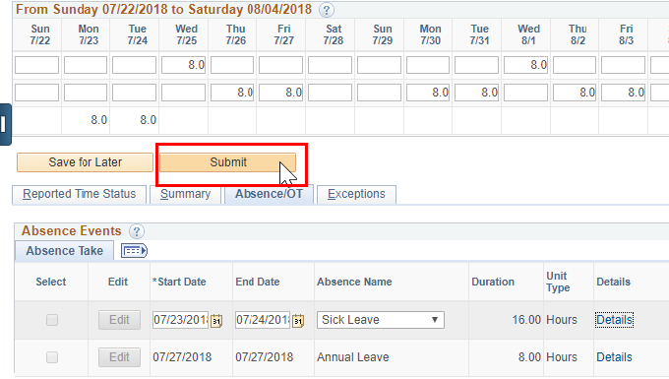Click the Duration column header
Screen dimensions: 669x379
tap(493, 282)
